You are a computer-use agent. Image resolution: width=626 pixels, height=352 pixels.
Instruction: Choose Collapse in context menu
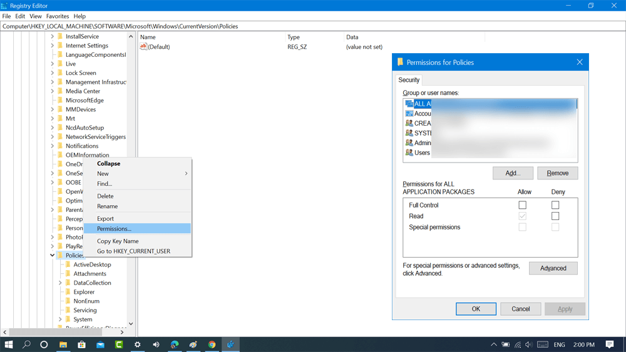138,163
